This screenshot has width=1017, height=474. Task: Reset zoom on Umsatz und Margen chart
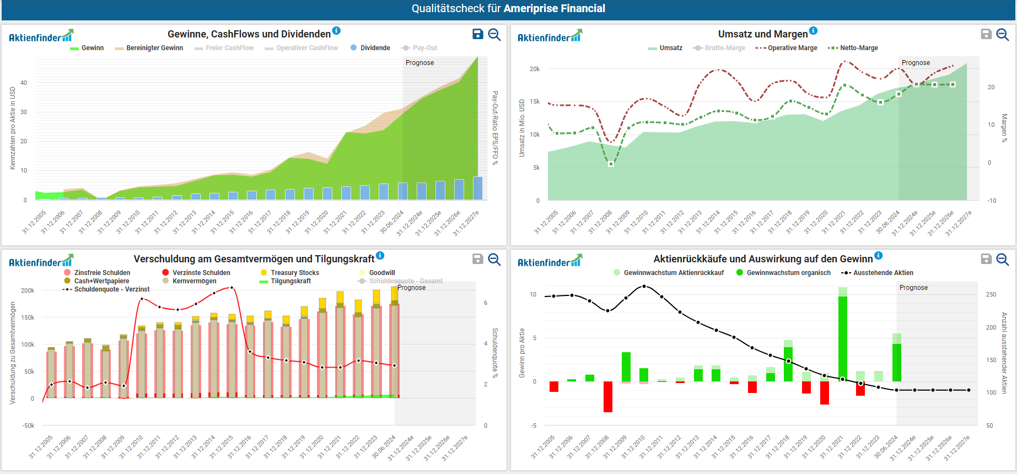pyautogui.click(x=1003, y=34)
